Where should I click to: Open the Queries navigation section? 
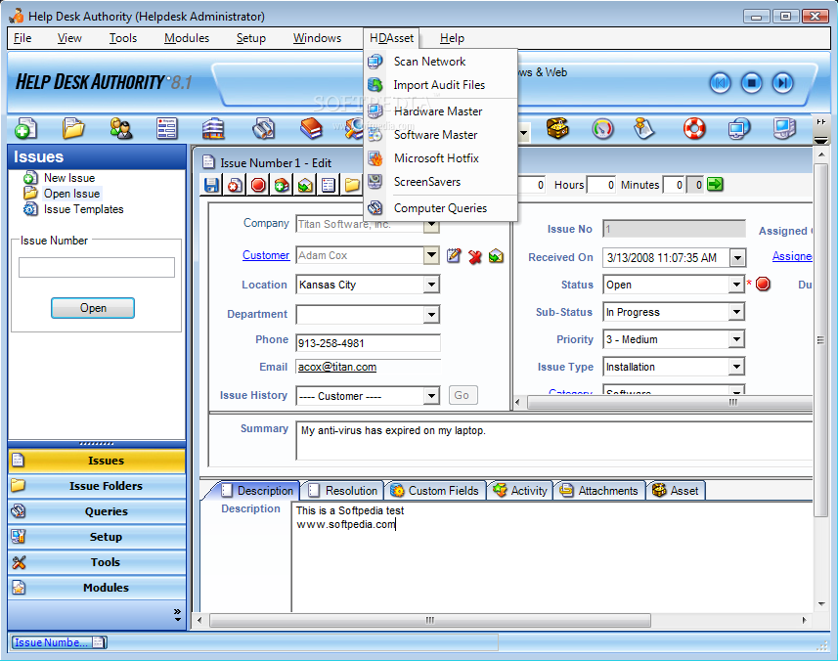(x=97, y=511)
